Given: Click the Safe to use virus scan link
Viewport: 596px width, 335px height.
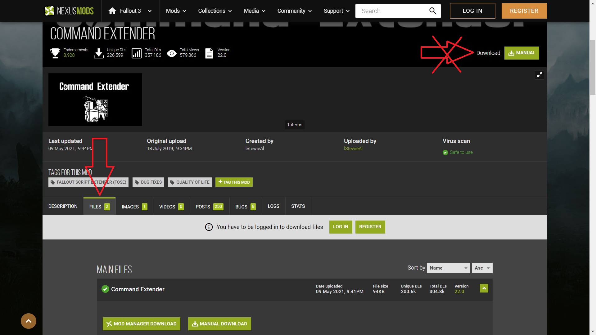Looking at the screenshot, I should 461,152.
